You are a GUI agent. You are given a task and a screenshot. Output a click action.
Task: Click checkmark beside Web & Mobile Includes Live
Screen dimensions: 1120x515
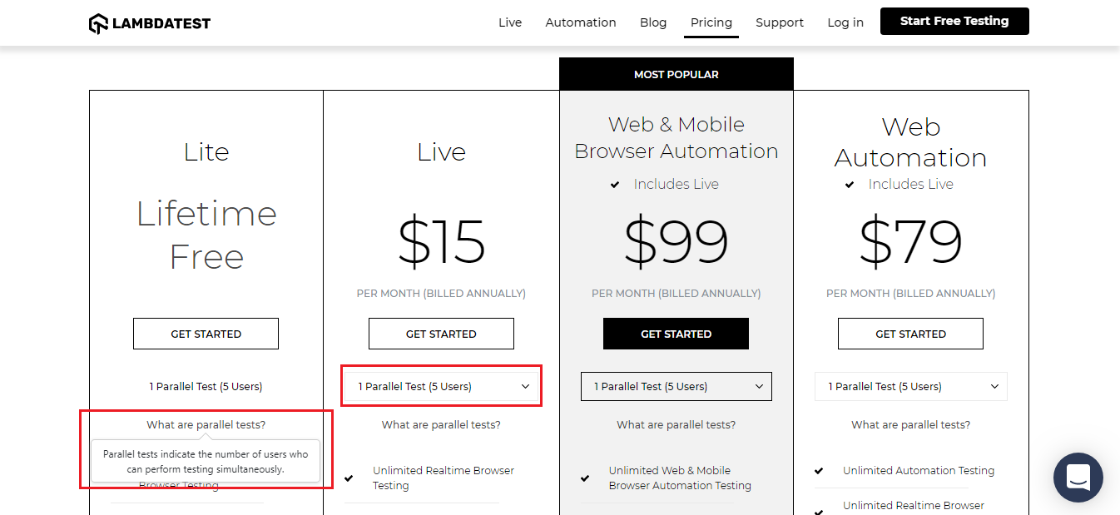(615, 185)
